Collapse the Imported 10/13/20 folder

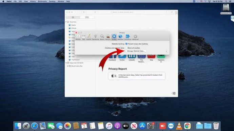point(66,63)
